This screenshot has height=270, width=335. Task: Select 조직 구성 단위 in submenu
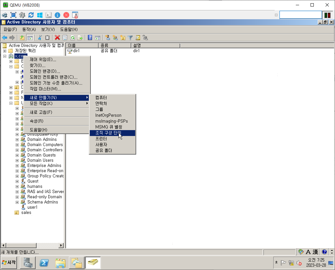tap(112, 133)
